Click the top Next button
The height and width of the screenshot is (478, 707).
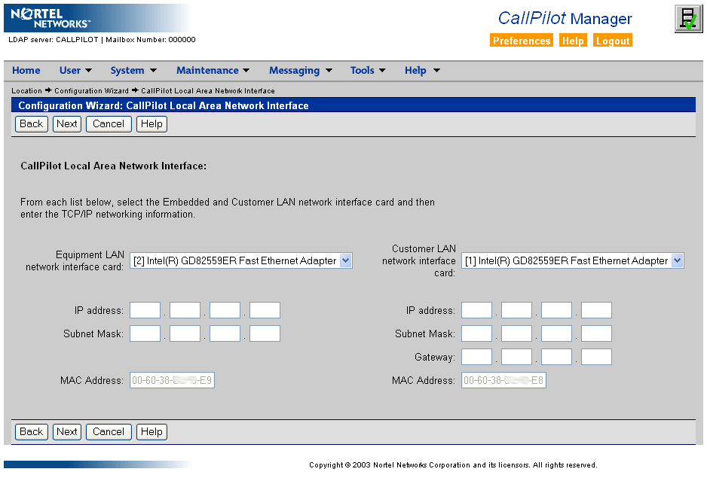click(67, 124)
